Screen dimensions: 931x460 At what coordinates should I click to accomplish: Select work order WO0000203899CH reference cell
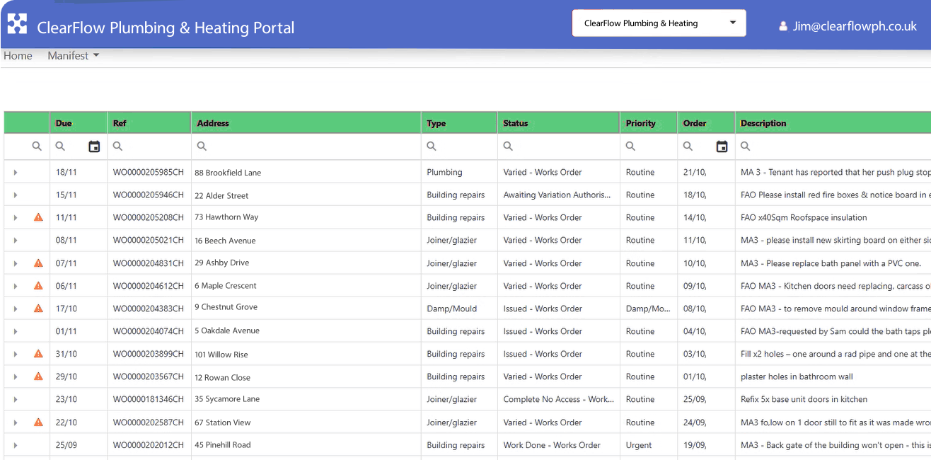point(149,354)
